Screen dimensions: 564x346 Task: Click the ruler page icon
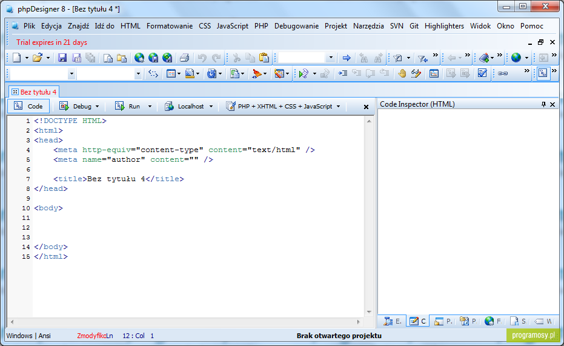pos(190,73)
